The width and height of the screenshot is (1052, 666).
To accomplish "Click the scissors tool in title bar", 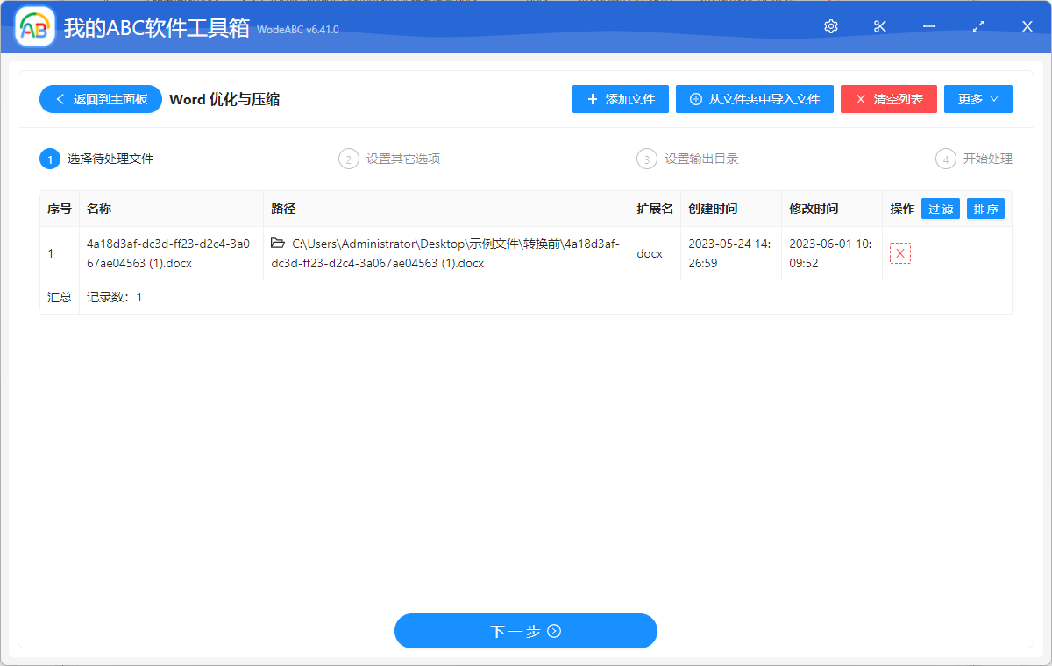I will click(x=879, y=26).
